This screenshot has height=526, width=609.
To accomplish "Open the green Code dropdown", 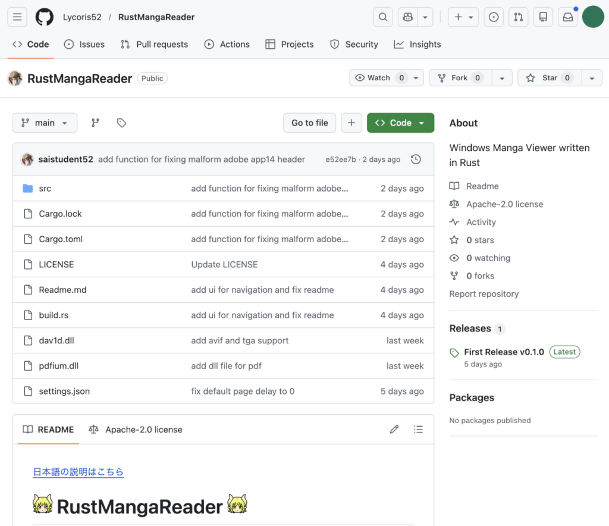I will (x=400, y=123).
